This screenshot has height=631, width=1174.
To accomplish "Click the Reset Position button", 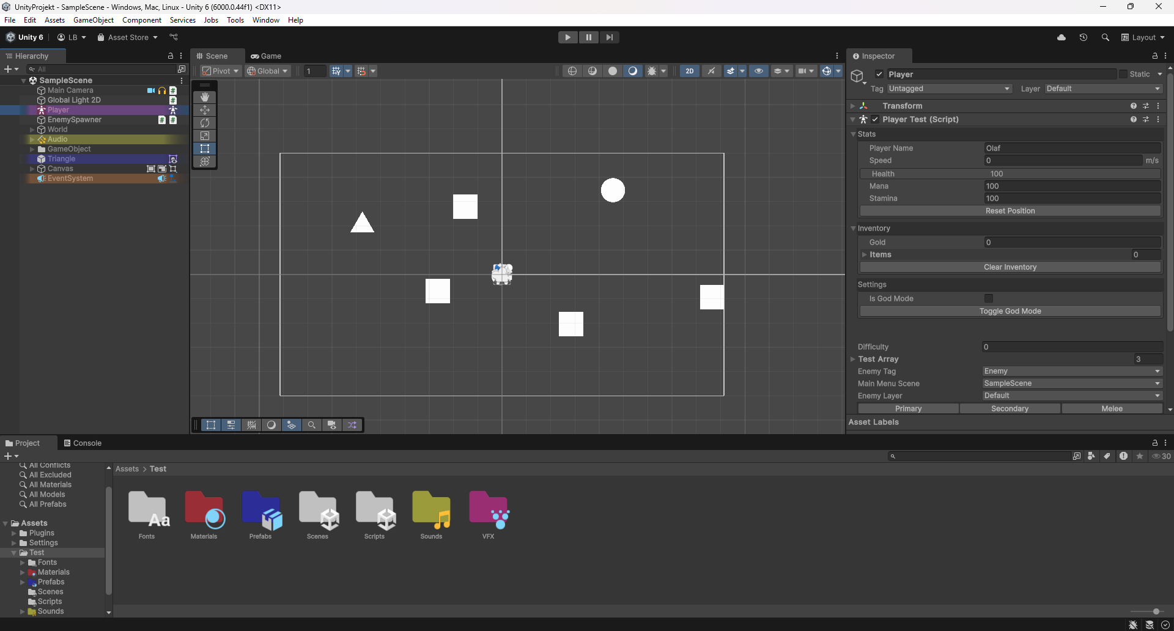I will coord(1010,211).
